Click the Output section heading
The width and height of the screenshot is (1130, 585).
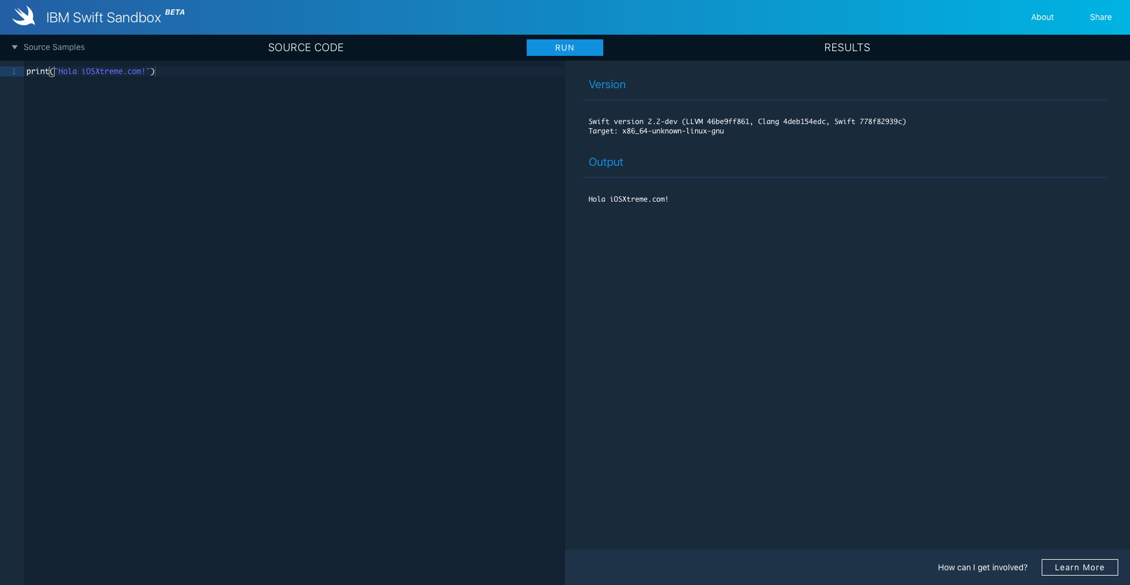[x=606, y=162]
